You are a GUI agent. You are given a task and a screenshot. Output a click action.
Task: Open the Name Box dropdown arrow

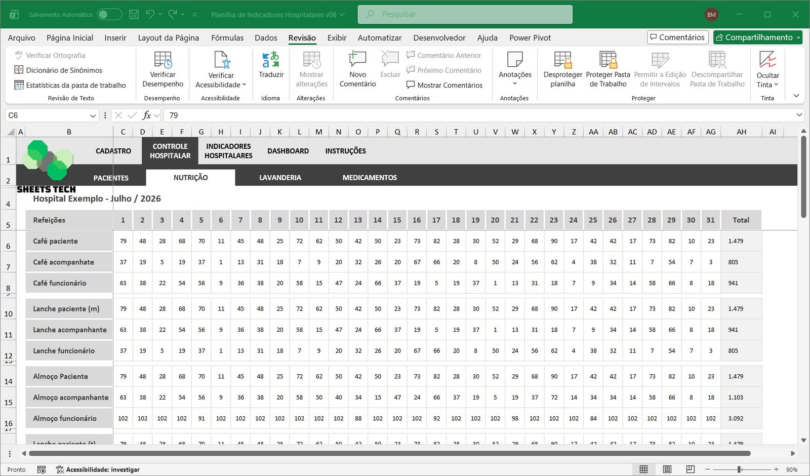point(93,115)
